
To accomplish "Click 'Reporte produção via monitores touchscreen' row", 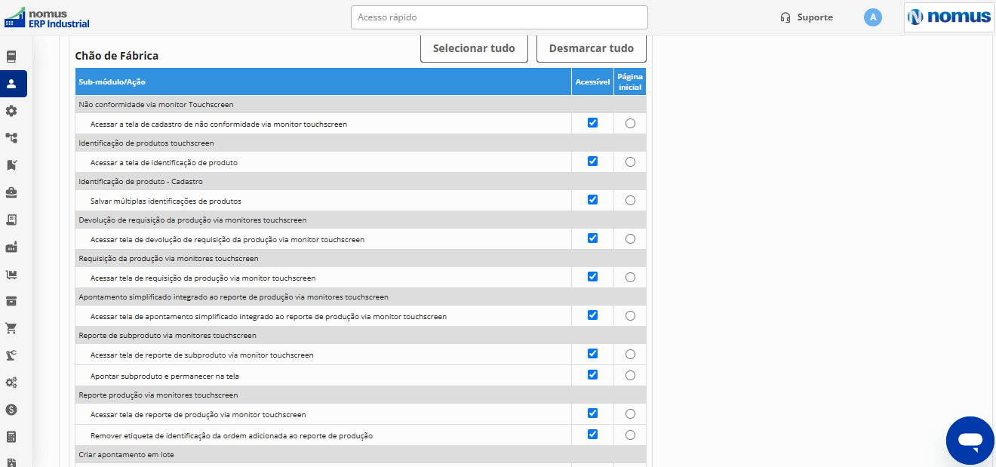I will pyautogui.click(x=361, y=395).
